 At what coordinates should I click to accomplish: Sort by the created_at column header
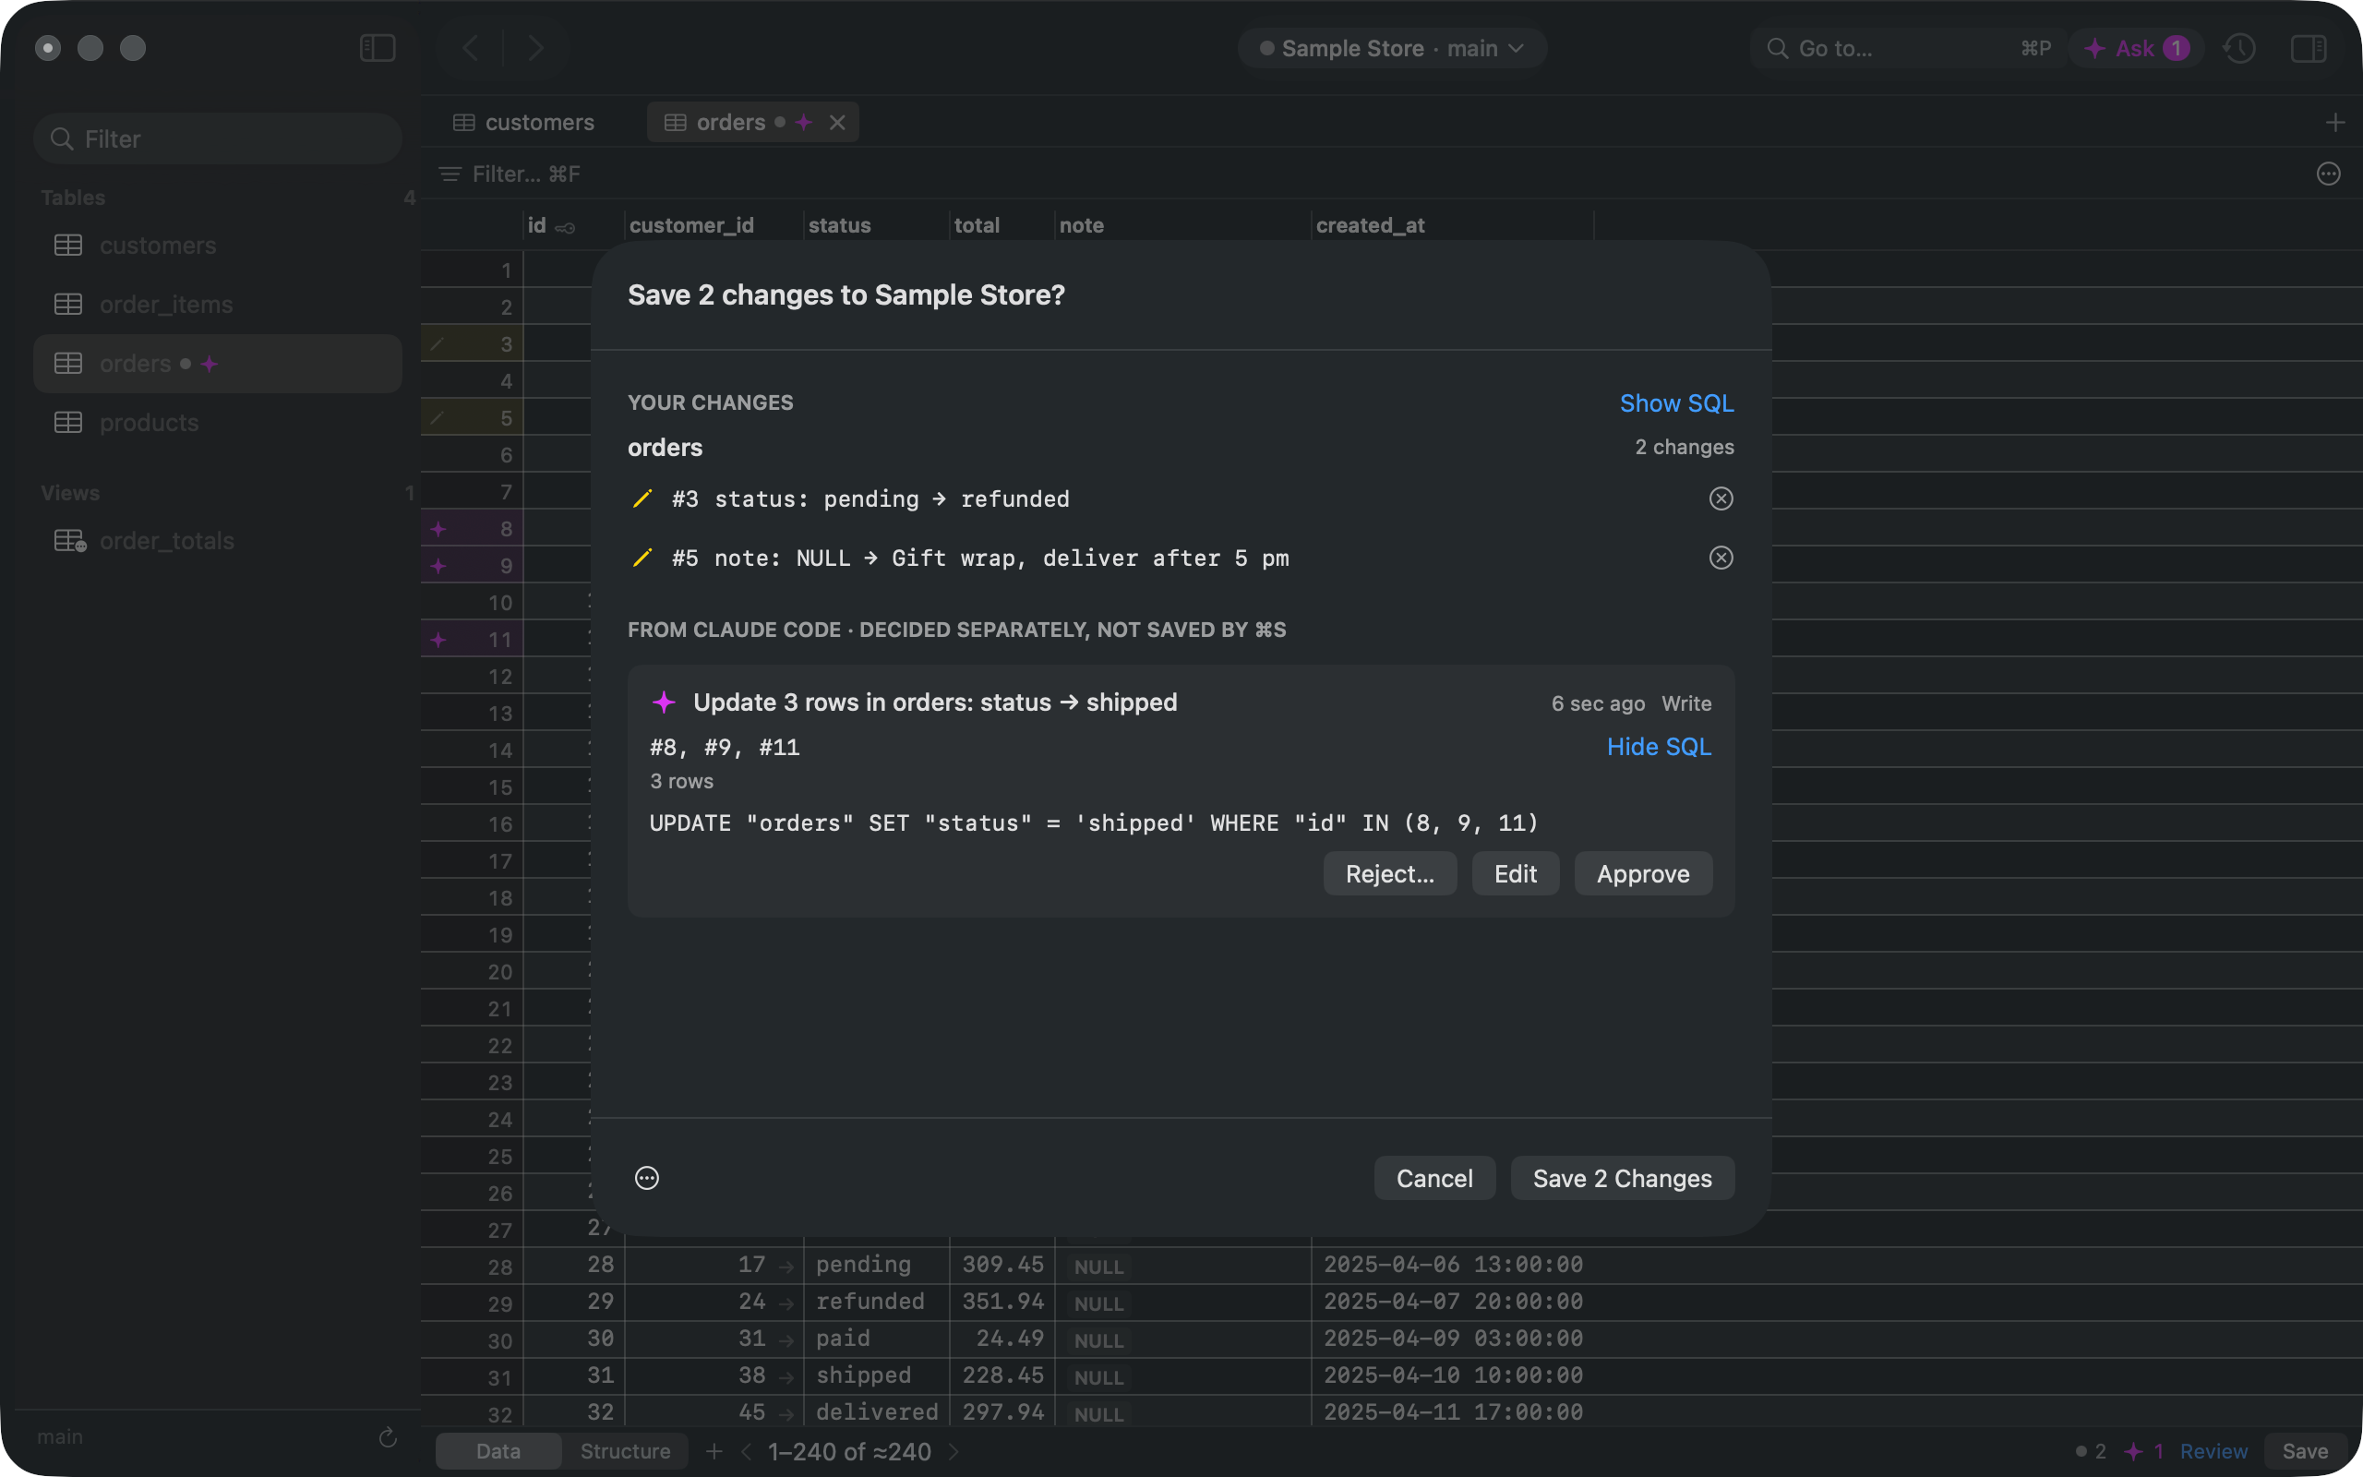(1451, 225)
